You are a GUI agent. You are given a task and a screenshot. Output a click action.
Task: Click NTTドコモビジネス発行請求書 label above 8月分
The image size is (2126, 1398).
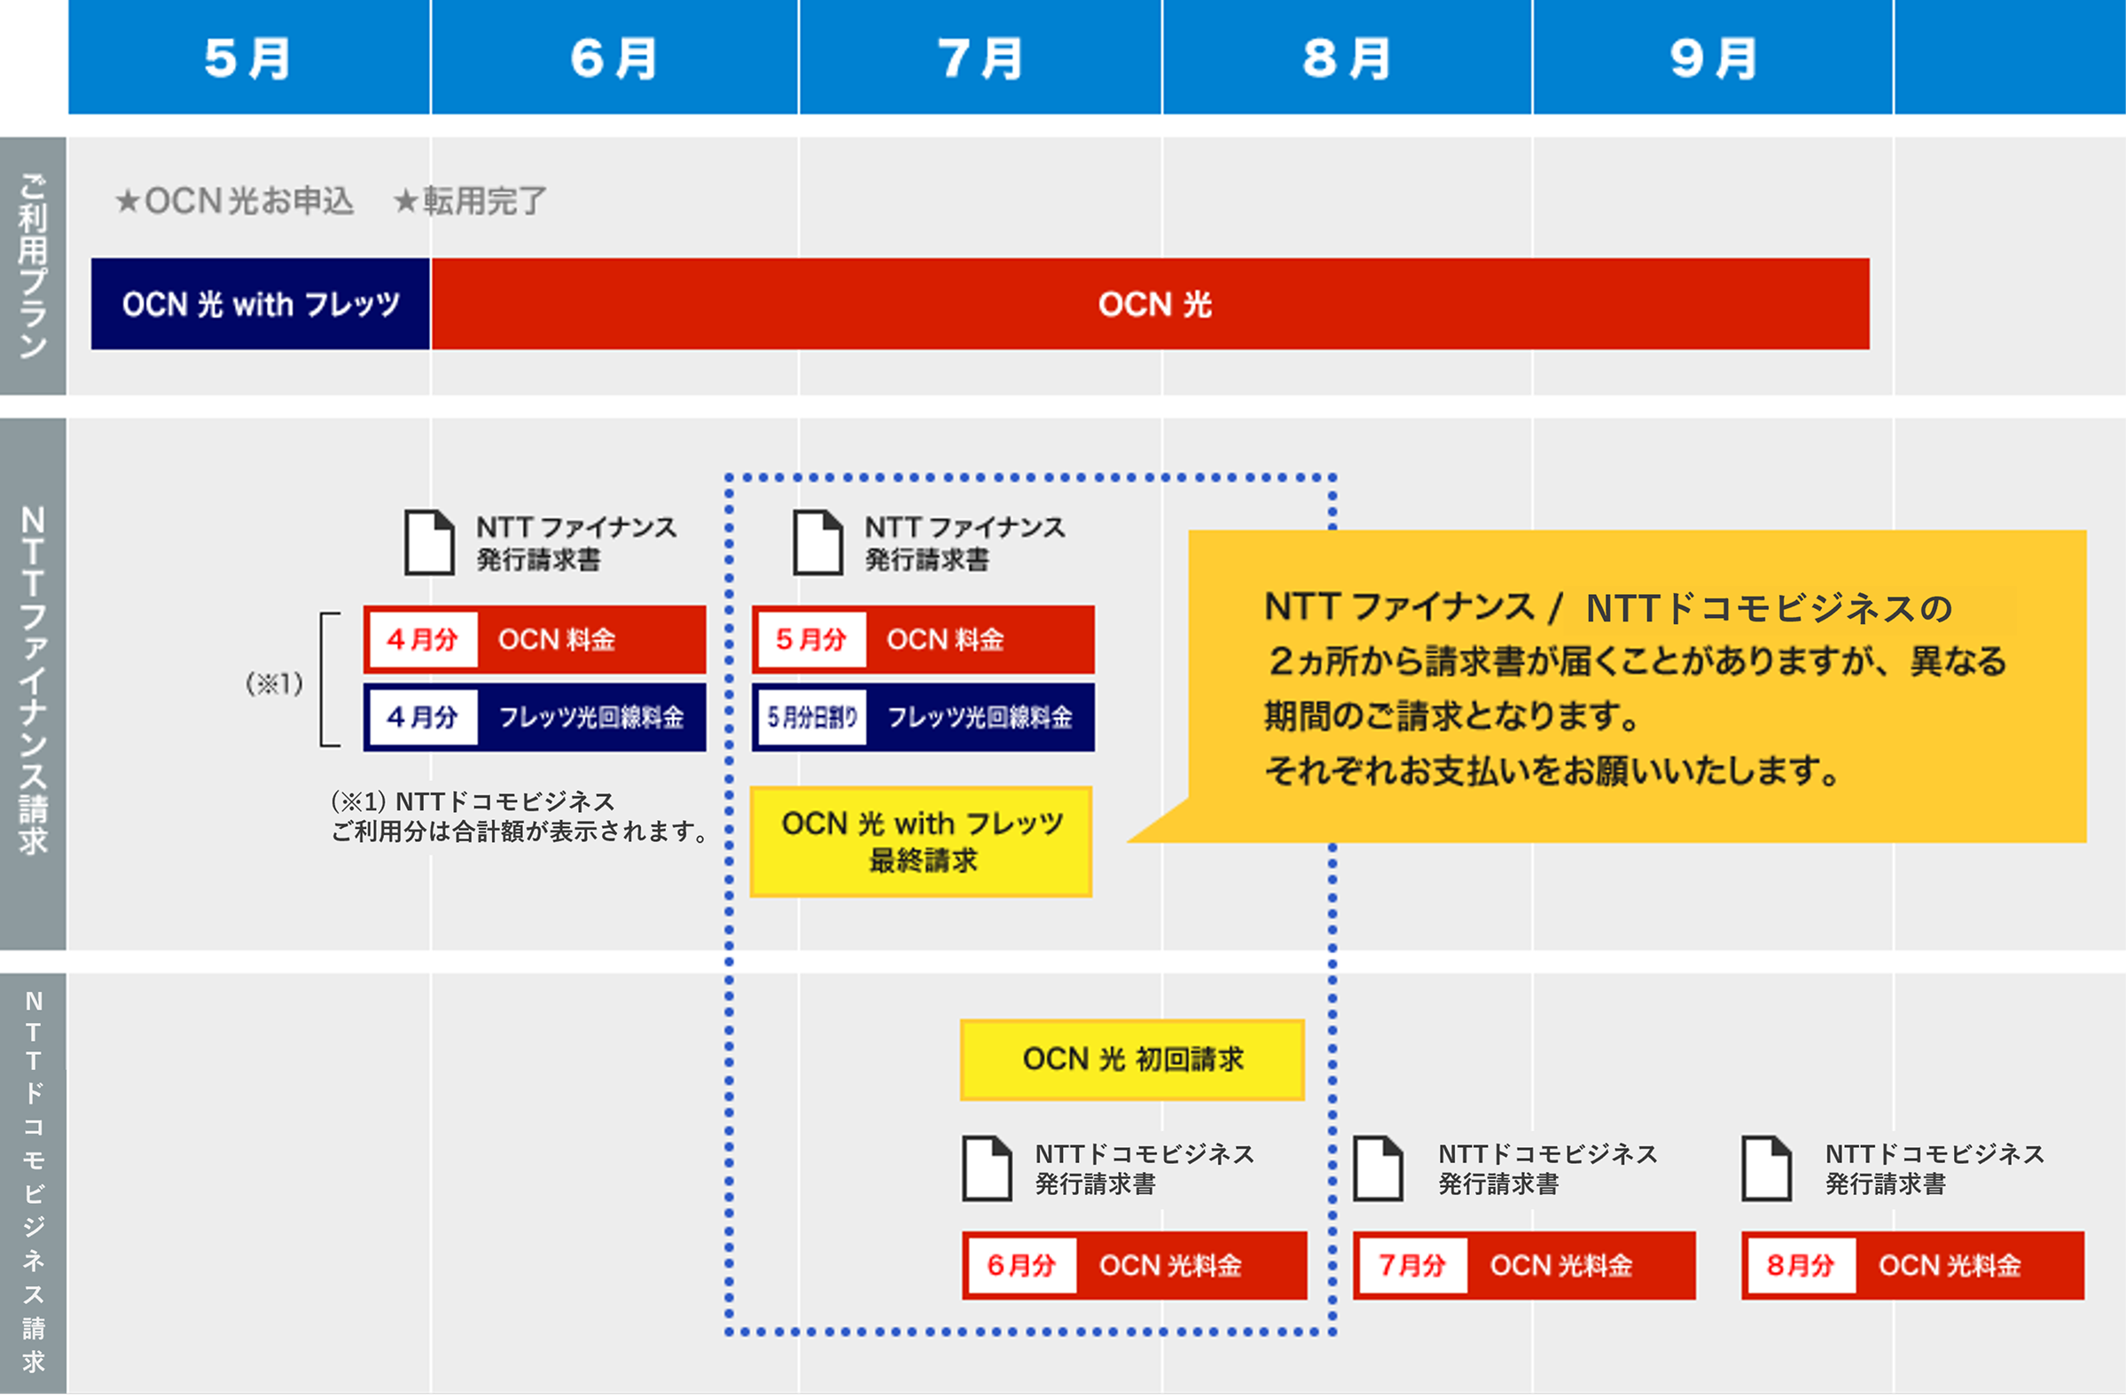1935,1168
